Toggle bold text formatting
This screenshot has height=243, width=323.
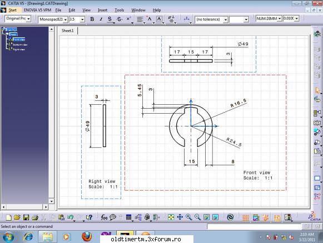click(92, 19)
